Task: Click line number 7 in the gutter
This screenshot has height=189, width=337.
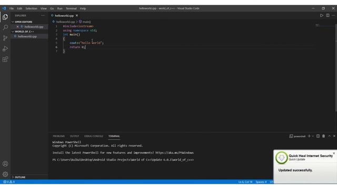Action: click(x=56, y=51)
